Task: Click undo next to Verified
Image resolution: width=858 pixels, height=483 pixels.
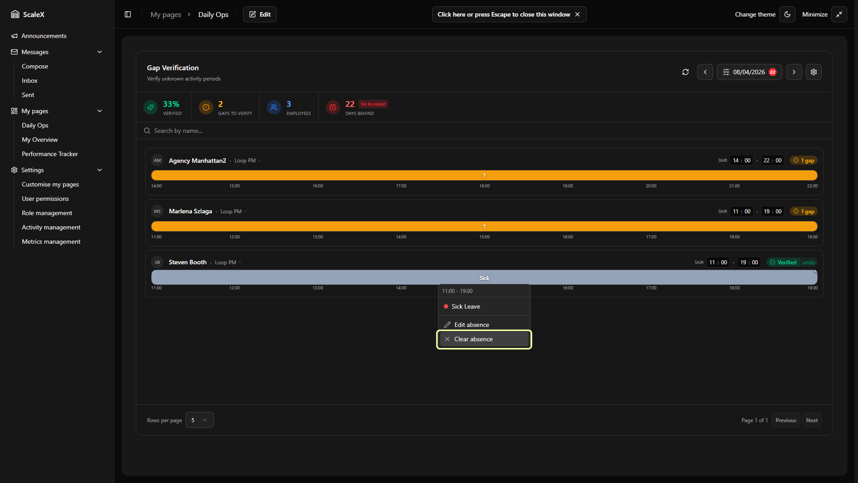Action: coord(808,263)
